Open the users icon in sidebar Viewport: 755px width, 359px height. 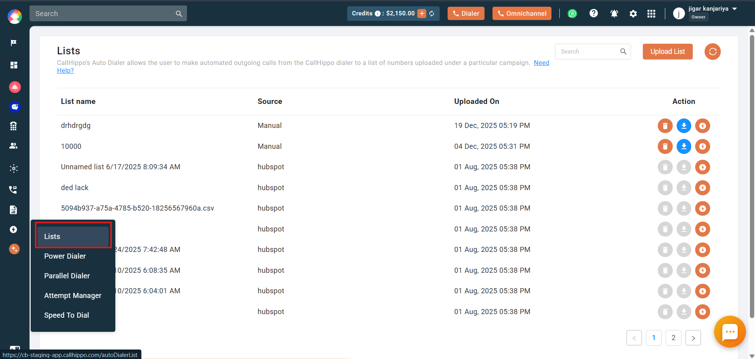13,146
